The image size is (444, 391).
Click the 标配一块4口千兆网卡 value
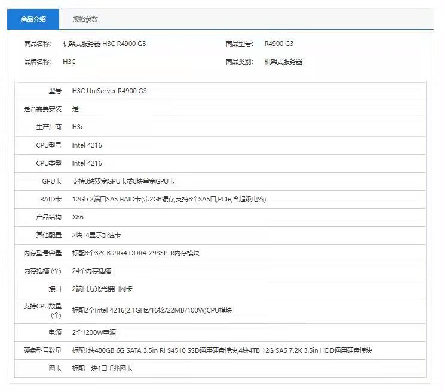click(x=102, y=368)
